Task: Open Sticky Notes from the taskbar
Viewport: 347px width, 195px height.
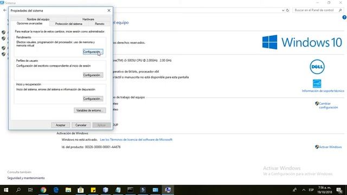Action: pos(93,190)
